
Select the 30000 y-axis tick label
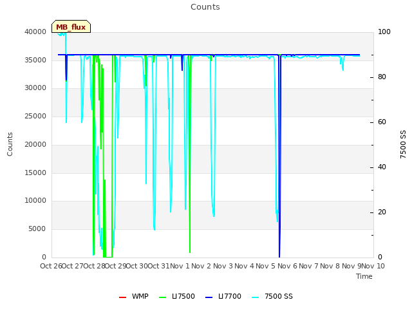tap(35, 88)
